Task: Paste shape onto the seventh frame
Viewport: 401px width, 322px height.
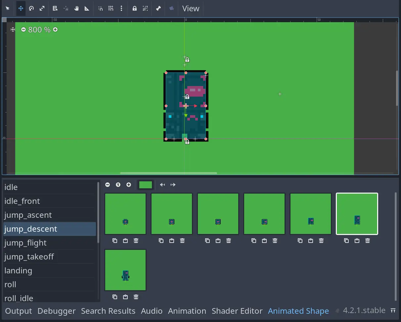Action: click(125, 297)
